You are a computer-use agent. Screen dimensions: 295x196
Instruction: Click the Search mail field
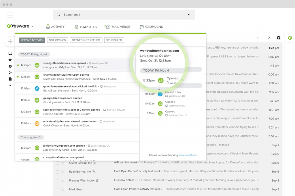[121, 15]
